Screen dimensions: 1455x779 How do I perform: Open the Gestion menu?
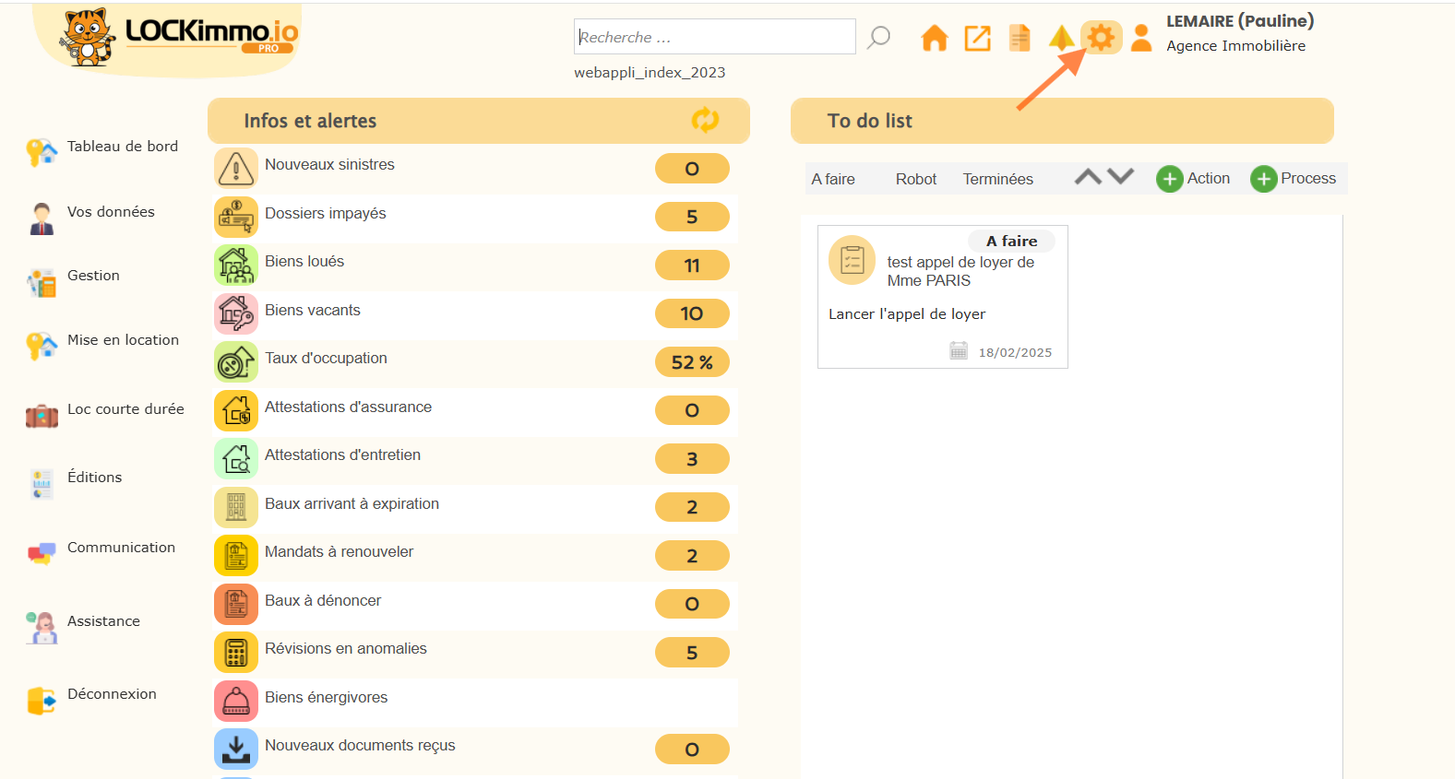tap(93, 276)
